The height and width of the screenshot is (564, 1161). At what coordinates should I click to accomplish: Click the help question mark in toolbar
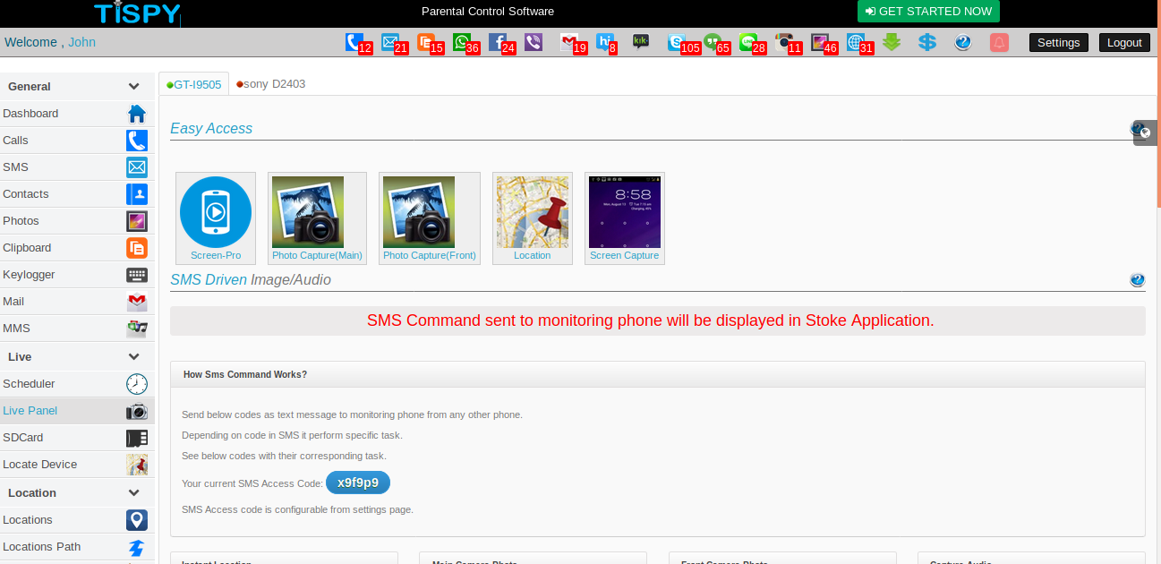[x=963, y=42]
